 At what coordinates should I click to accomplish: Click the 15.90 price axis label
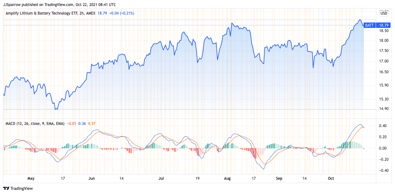(384, 85)
